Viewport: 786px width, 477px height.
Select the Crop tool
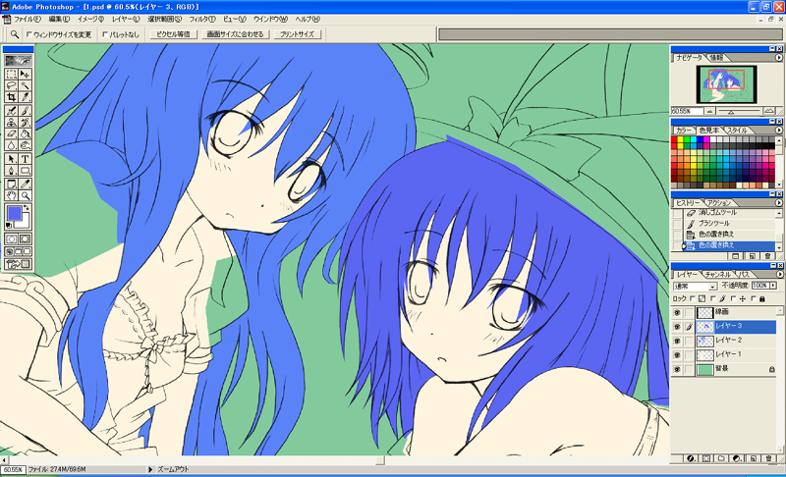point(12,97)
